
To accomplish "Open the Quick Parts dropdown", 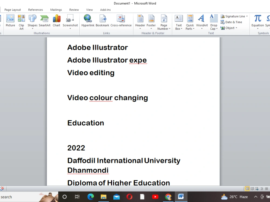I will point(190,22).
